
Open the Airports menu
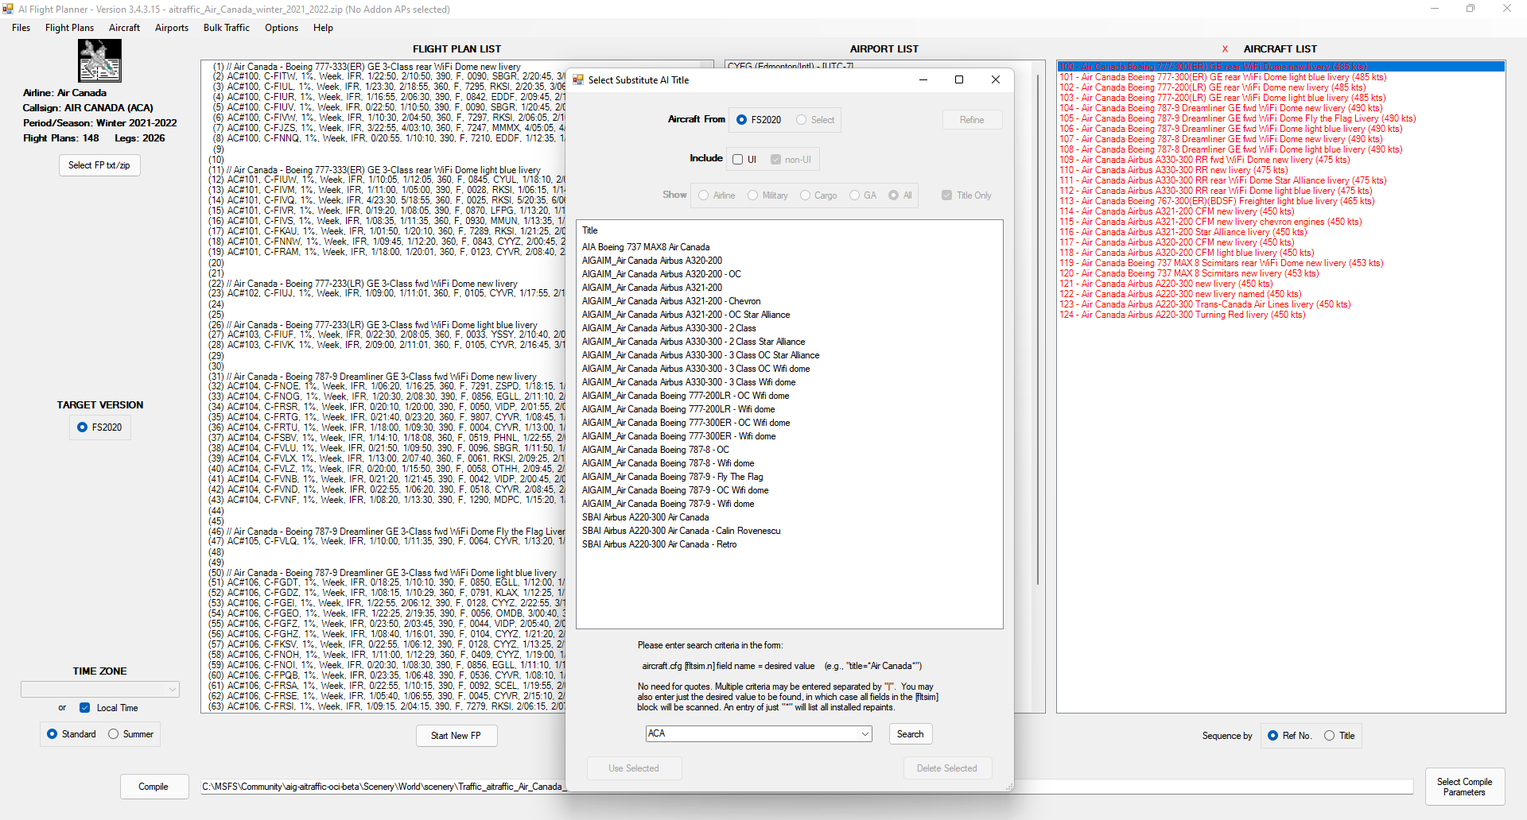click(x=172, y=28)
